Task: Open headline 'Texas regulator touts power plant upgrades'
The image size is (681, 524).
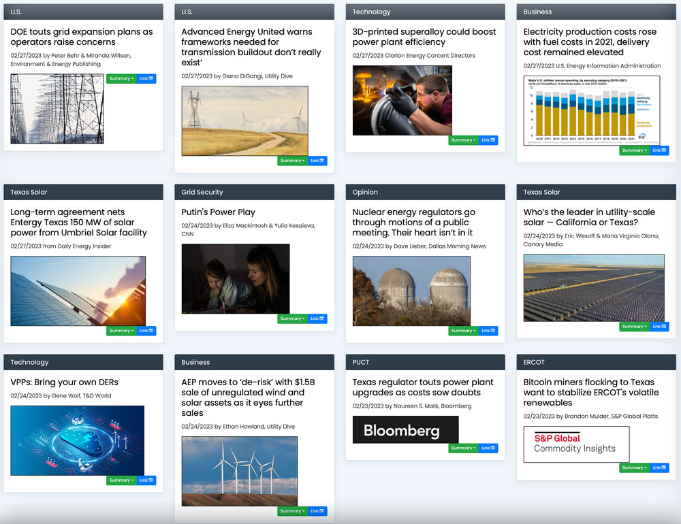Action: coord(423,387)
